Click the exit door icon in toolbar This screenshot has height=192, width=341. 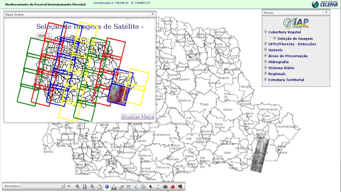click(x=180, y=186)
